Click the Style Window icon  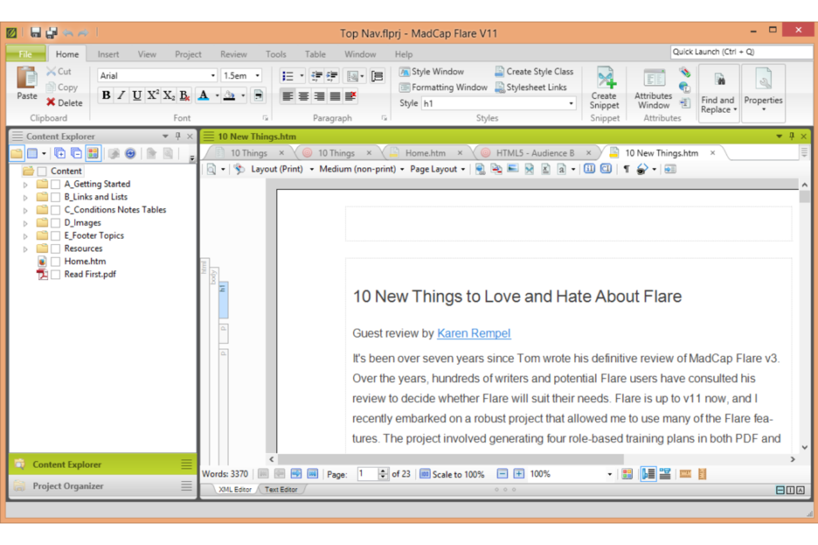[404, 71]
